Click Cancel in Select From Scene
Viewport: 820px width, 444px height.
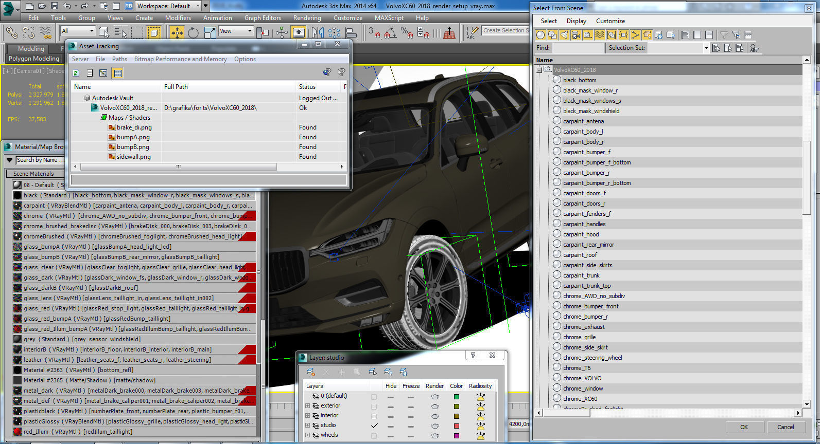coord(786,427)
